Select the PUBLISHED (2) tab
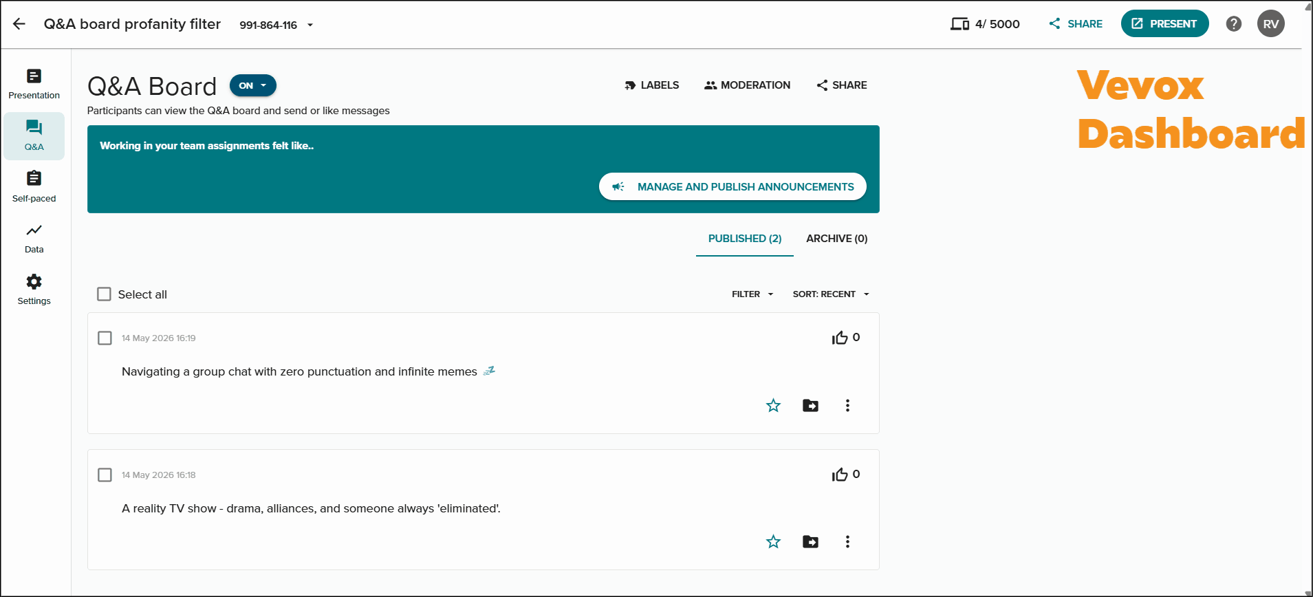Viewport: 1313px width, 597px height. pyautogui.click(x=745, y=239)
